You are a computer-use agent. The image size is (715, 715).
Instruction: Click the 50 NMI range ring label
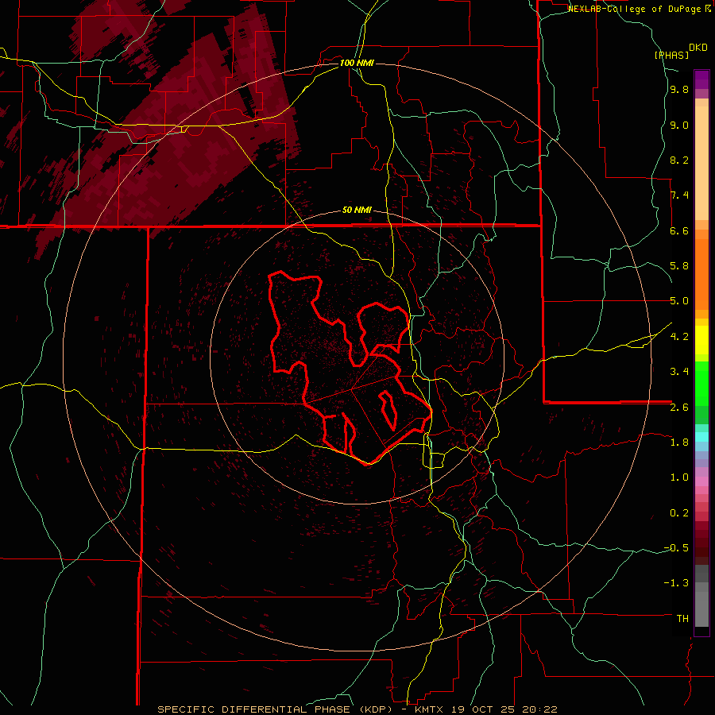pos(357,211)
